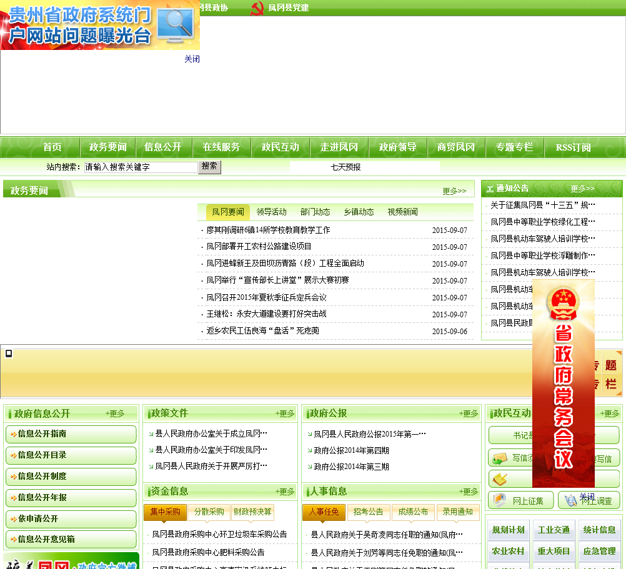Click the small broken-image icon in the yellow banner
Image resolution: width=626 pixels, height=569 pixels.
click(x=9, y=354)
